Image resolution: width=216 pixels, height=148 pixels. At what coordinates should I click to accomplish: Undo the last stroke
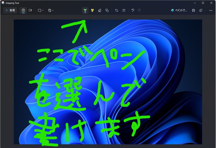(x=133, y=10)
